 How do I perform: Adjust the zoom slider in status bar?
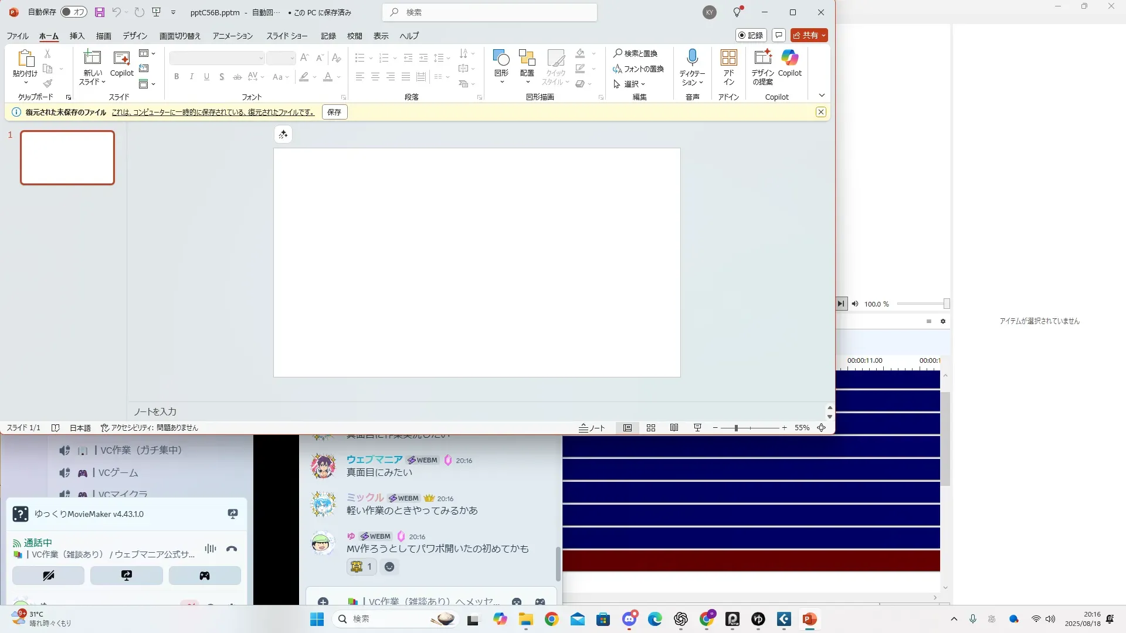(736, 428)
